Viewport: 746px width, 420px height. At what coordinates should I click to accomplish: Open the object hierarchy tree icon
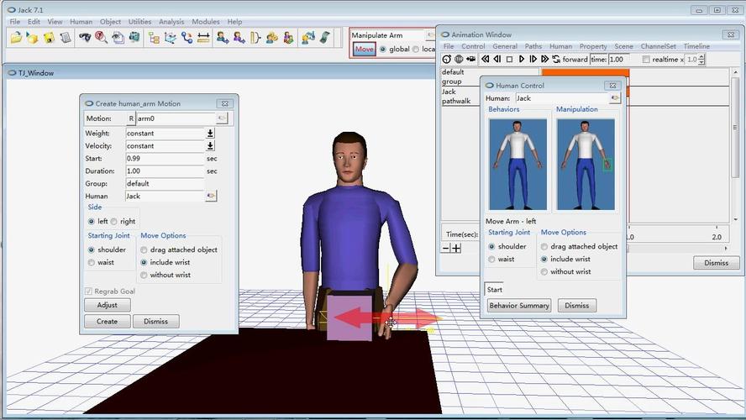tap(154, 38)
